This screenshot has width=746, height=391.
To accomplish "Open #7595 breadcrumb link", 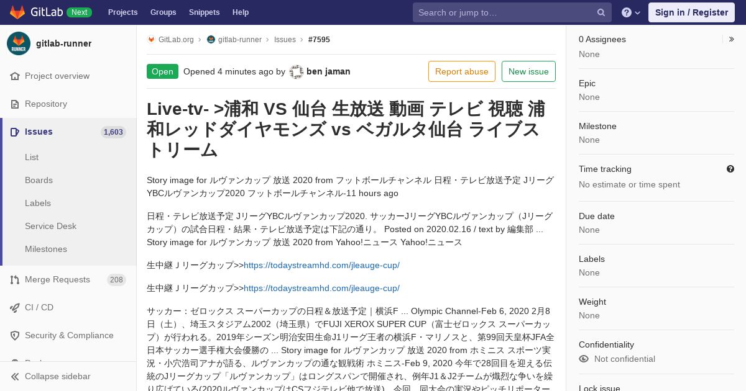I will [319, 40].
